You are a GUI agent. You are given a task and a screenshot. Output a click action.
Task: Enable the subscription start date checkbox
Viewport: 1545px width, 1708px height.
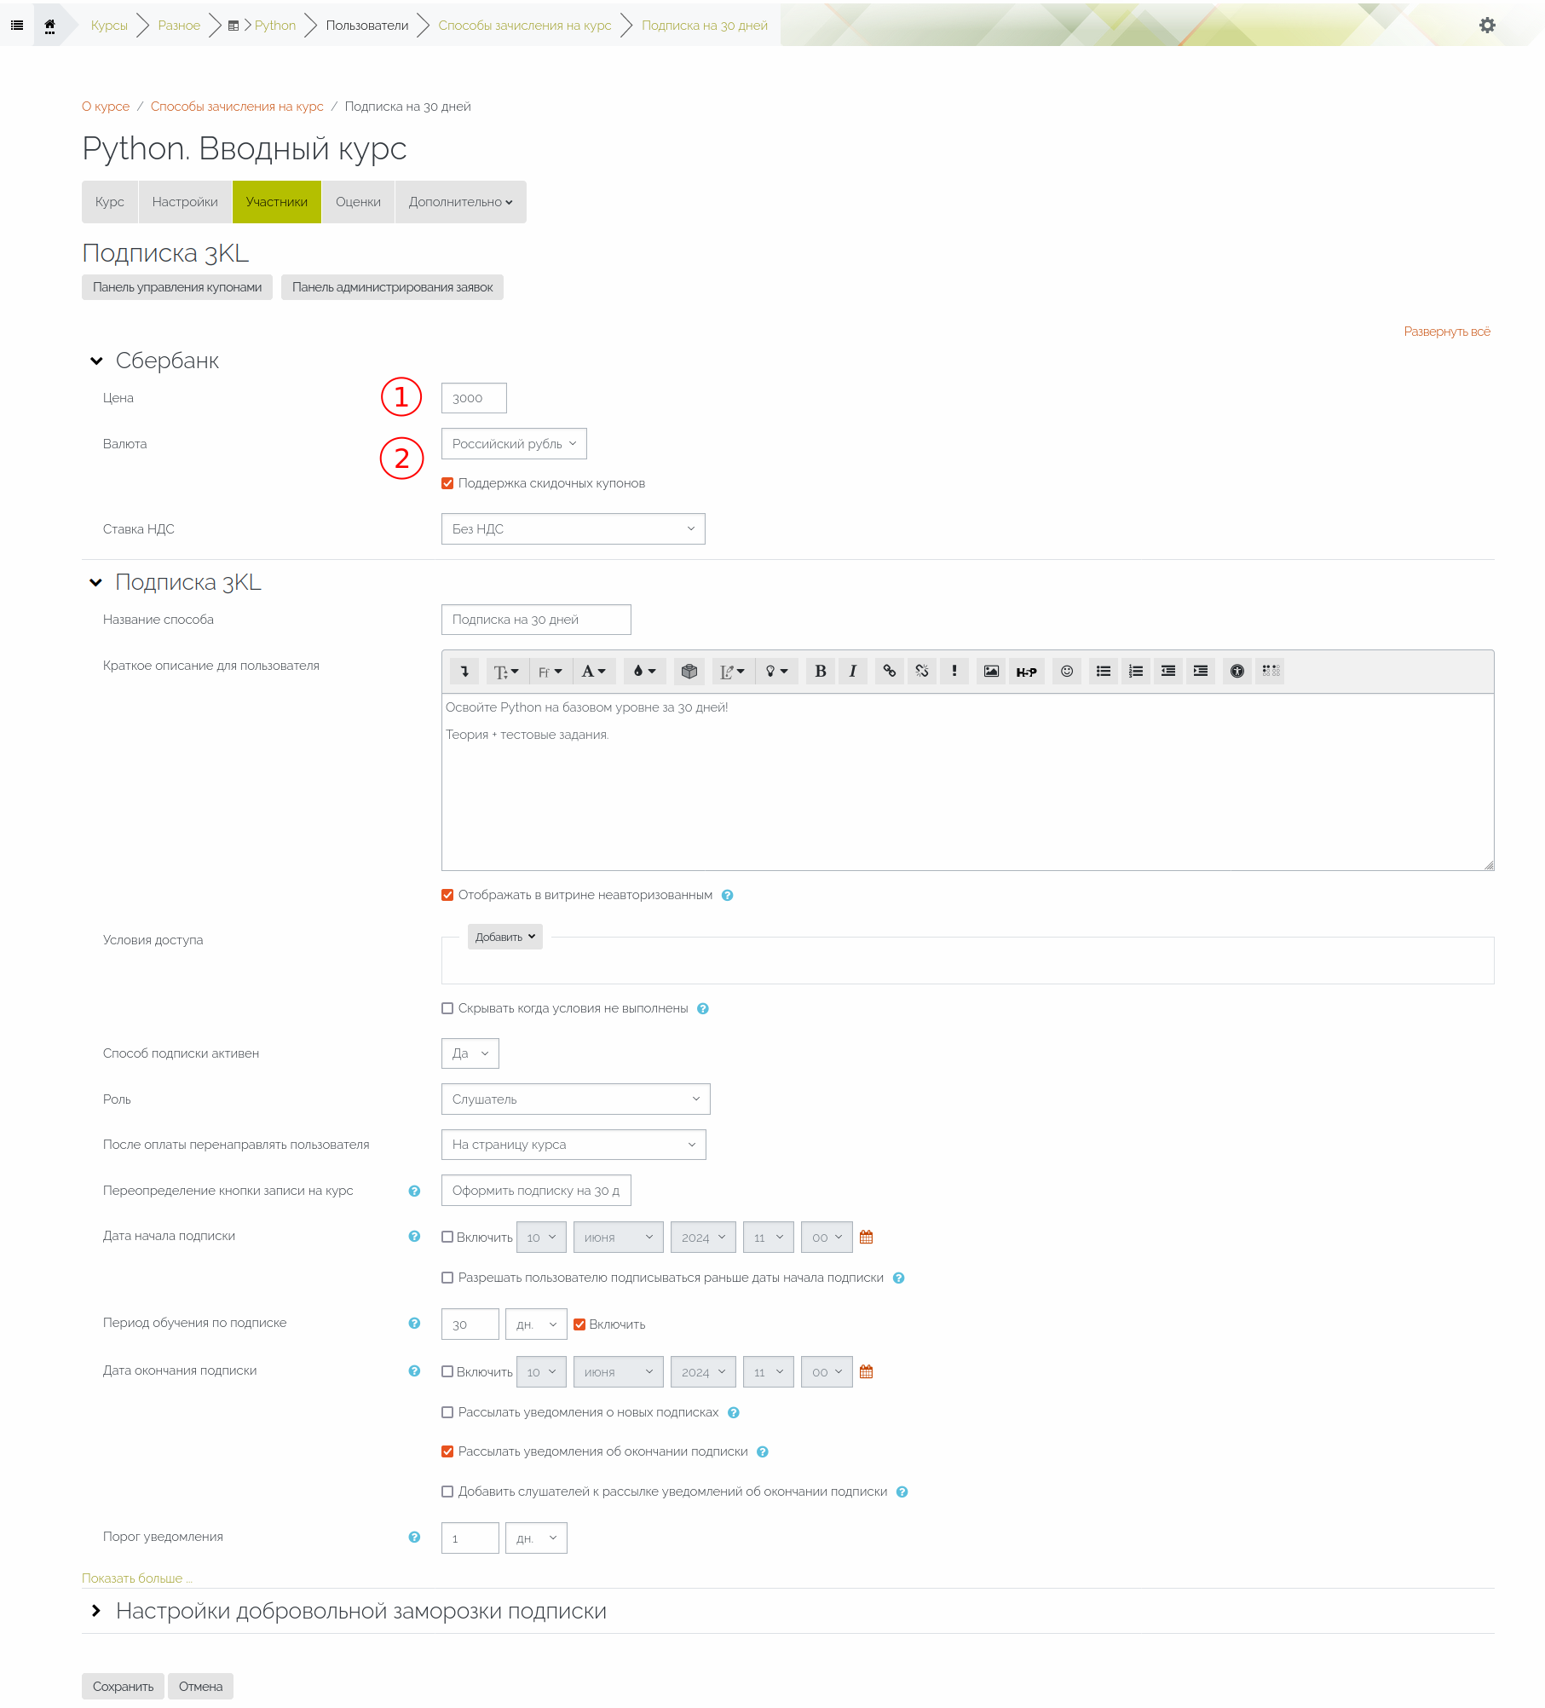pos(447,1237)
